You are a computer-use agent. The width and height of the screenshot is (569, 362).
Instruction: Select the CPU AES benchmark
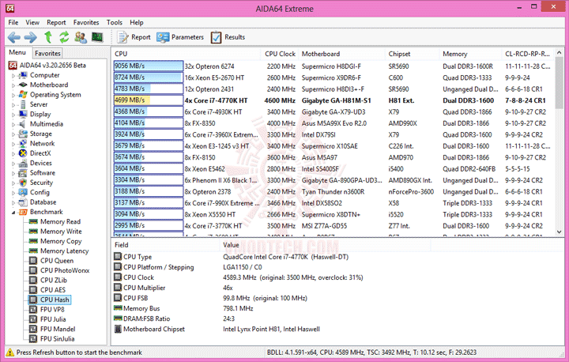[x=53, y=290]
